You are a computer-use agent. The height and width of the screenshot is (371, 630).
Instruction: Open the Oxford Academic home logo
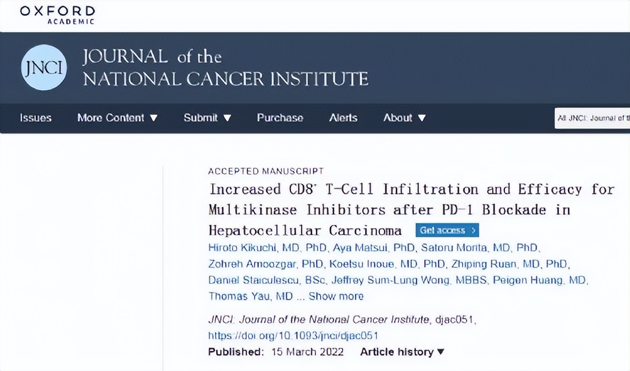point(58,15)
